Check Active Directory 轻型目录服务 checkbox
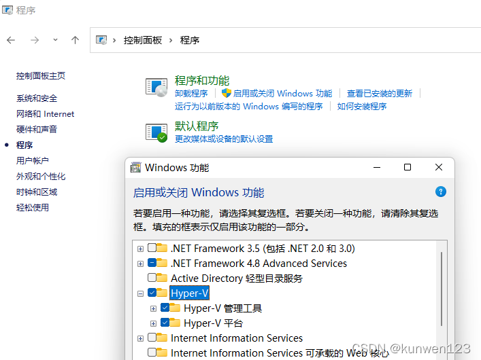Screen dimensions: 481x360 pos(152,278)
